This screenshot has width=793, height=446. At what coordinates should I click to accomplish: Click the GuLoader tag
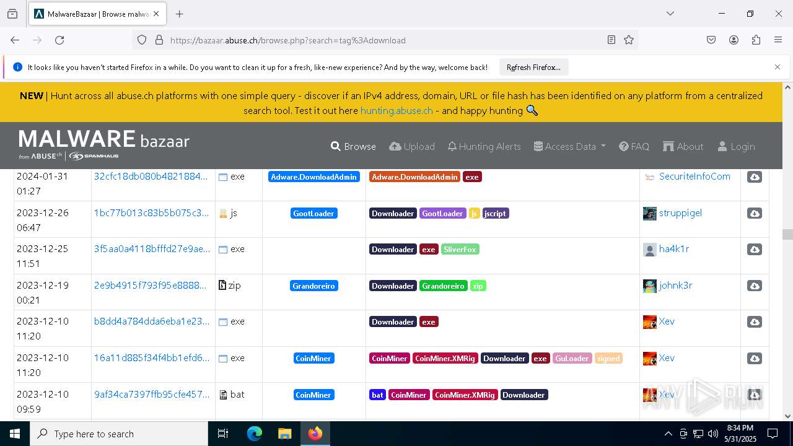[x=572, y=358]
